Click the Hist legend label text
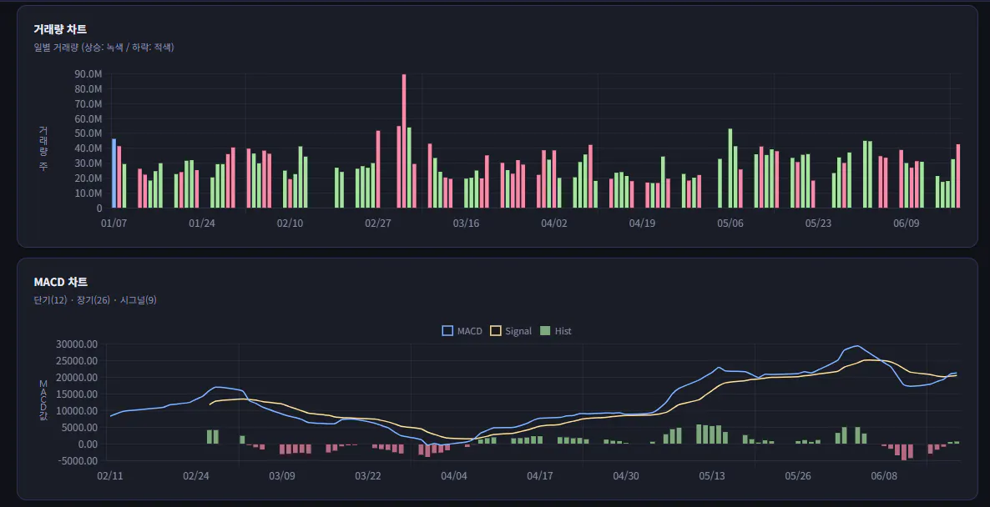990x507 pixels. [563, 331]
